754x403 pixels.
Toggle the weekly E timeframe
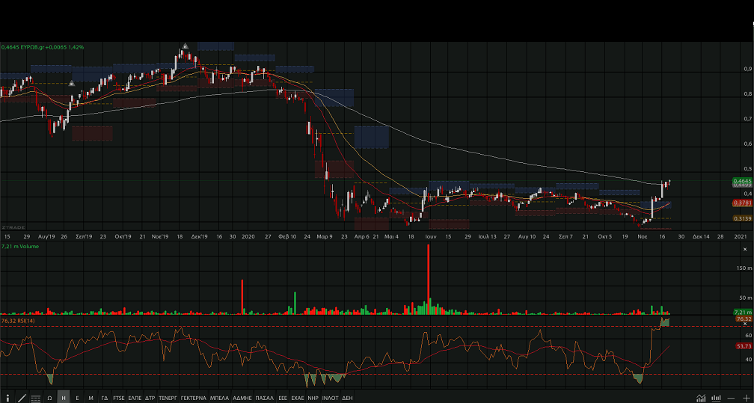coord(77,398)
